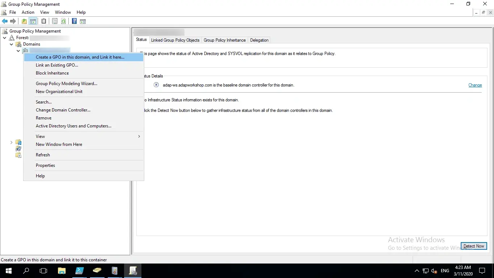Choose New Window from Here
The width and height of the screenshot is (494, 278).
(84, 144)
